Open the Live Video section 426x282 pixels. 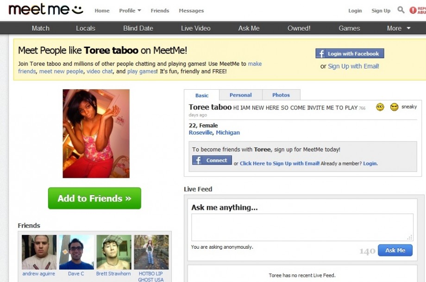pyautogui.click(x=195, y=28)
